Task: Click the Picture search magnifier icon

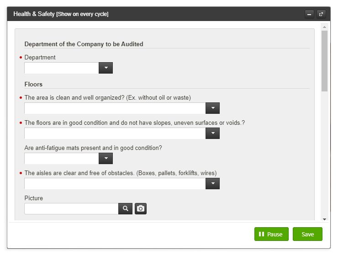Action: click(x=126, y=209)
